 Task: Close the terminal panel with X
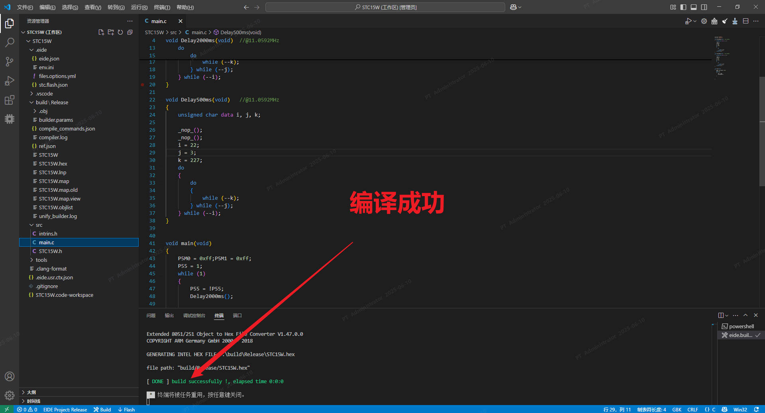[756, 315]
